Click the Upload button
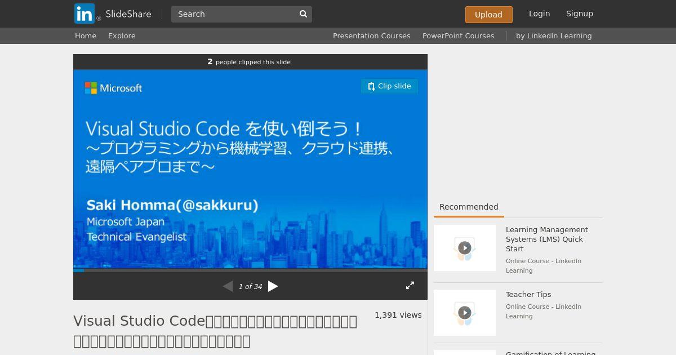The image size is (676, 355). pyautogui.click(x=488, y=15)
